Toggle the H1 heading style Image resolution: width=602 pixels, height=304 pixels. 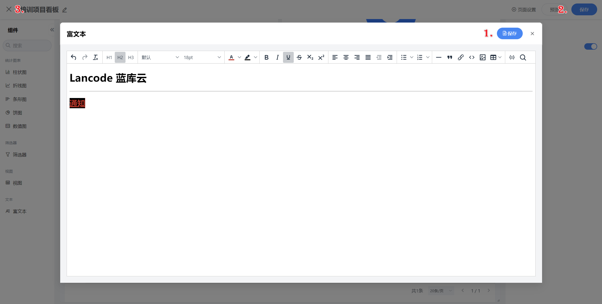point(109,57)
